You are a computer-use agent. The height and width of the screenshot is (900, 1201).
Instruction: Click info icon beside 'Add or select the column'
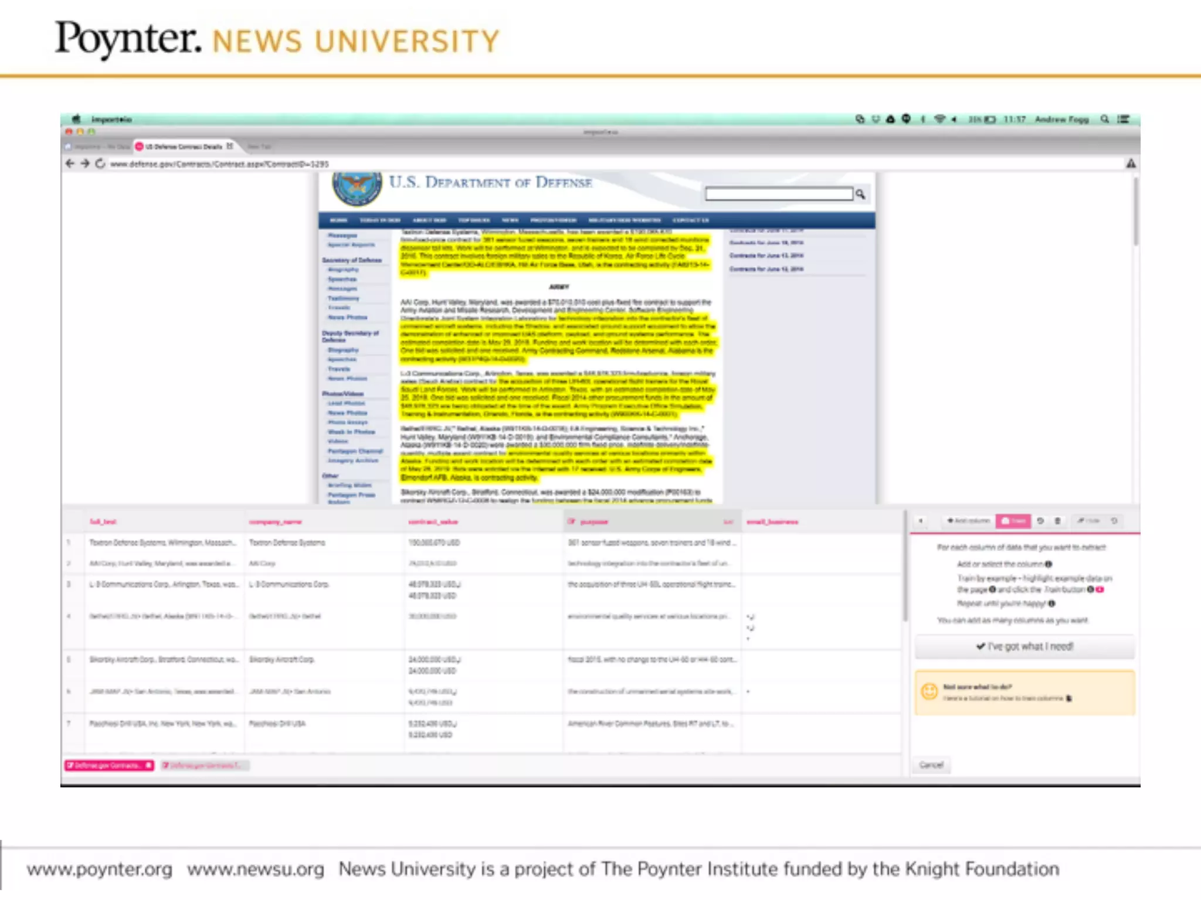(1049, 564)
